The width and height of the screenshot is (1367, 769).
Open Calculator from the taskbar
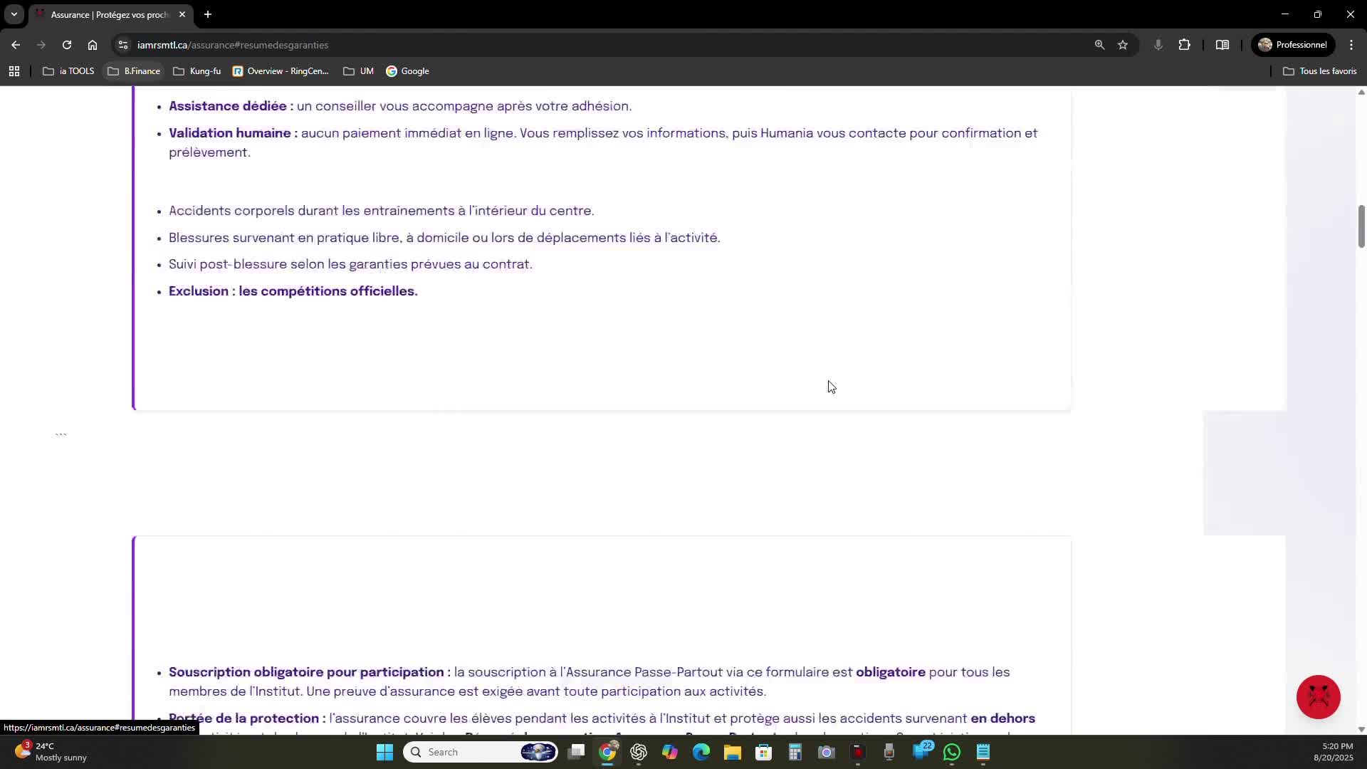[795, 752]
